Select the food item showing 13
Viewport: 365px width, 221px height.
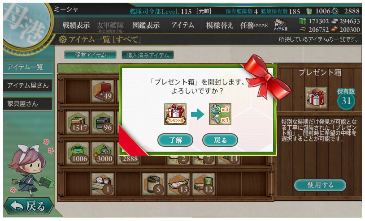coord(178,184)
